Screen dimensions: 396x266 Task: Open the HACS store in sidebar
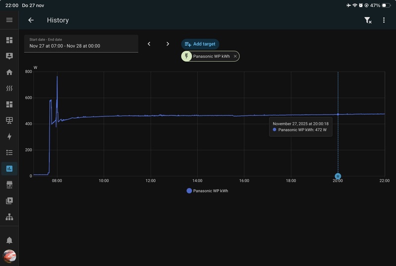click(x=9, y=185)
